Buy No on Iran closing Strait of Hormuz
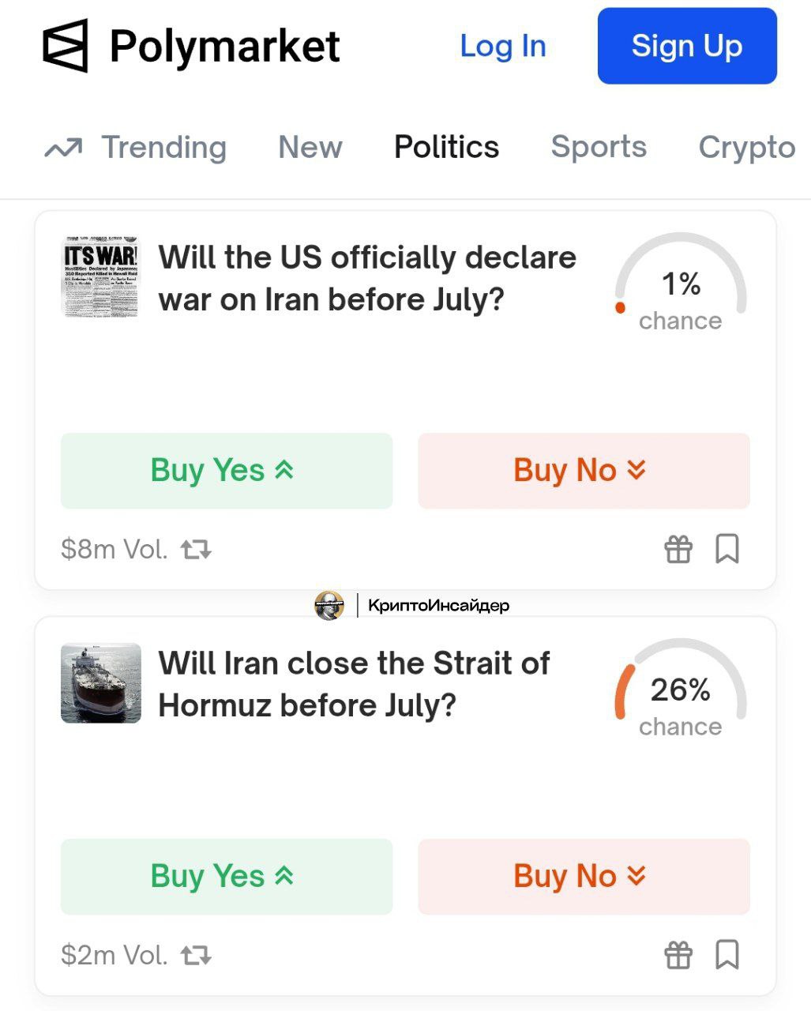The width and height of the screenshot is (811, 1011). click(x=584, y=877)
